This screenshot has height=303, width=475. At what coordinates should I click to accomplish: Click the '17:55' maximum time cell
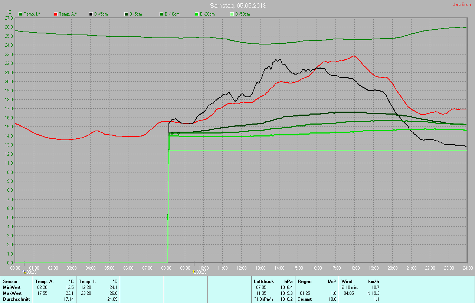click(x=42, y=293)
